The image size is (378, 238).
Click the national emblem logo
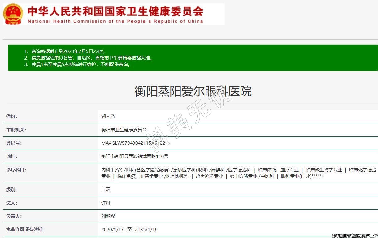(x=13, y=14)
